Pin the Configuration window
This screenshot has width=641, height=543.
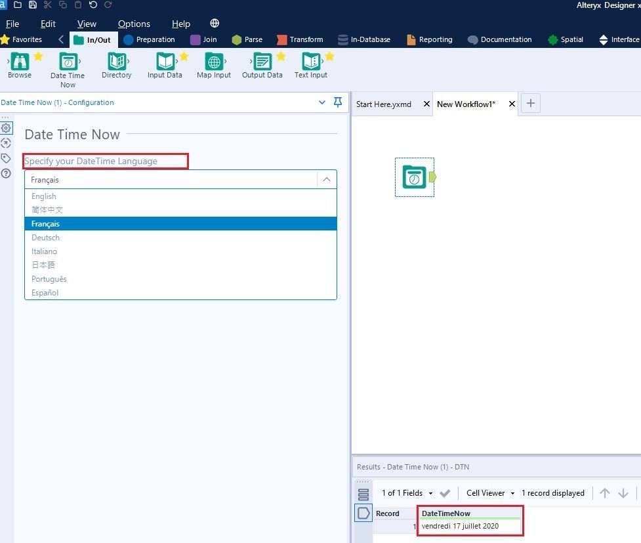338,102
